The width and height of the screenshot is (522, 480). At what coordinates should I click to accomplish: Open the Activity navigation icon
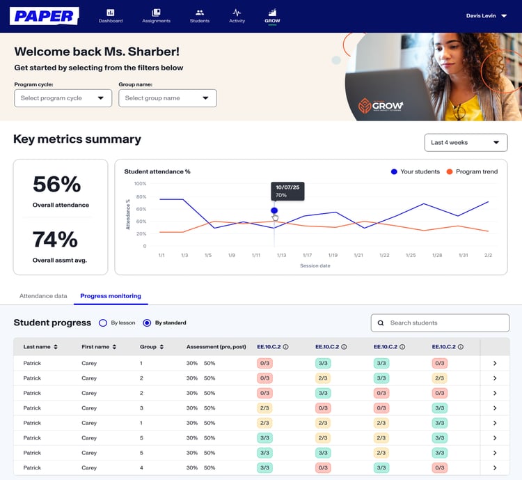pyautogui.click(x=237, y=13)
